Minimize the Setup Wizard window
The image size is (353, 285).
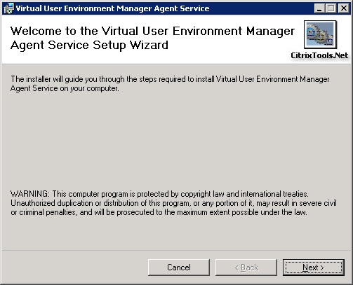pos(319,8)
